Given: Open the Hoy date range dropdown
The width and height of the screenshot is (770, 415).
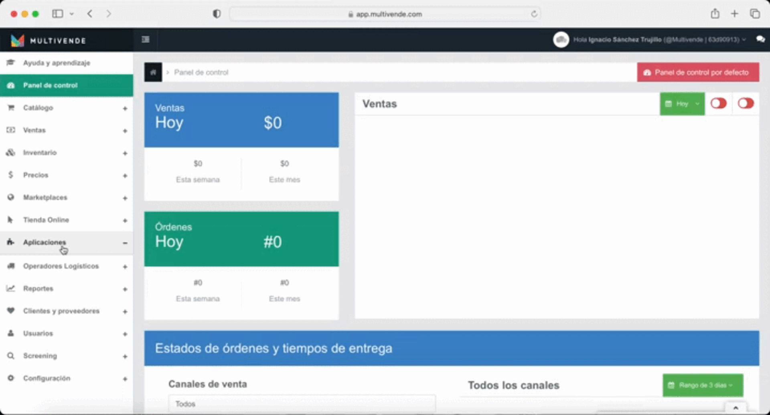Looking at the screenshot, I should pyautogui.click(x=682, y=104).
